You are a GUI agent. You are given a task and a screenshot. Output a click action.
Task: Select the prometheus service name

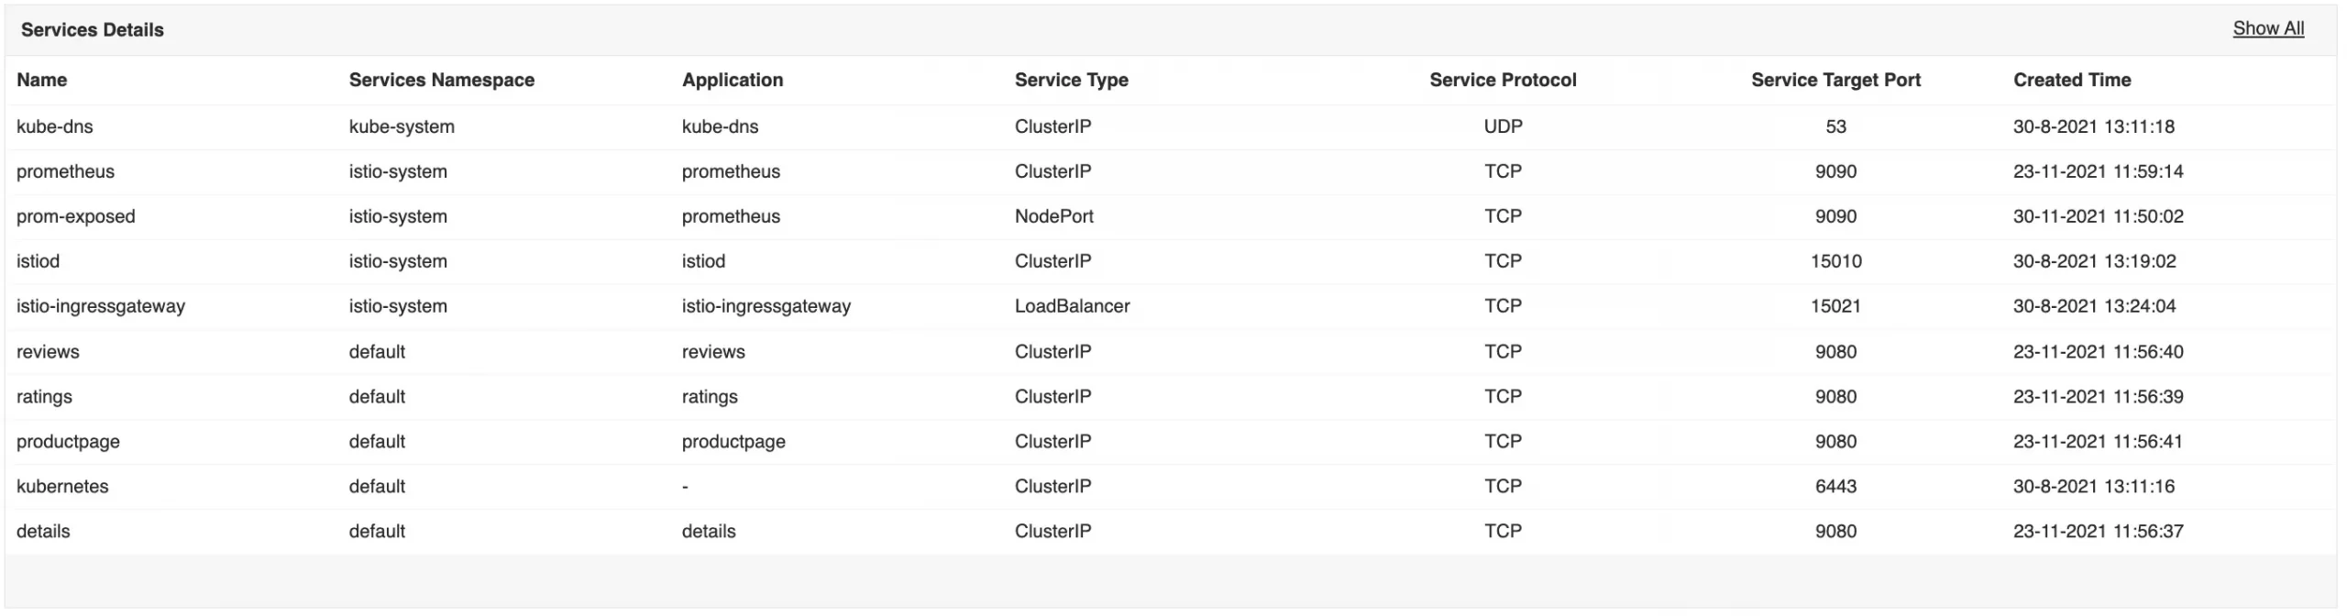pos(65,171)
